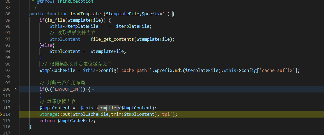Image resolution: width=324 pixels, height=135 pixels.
Task: Click the loadTemplate function name
Action: pyautogui.click(x=85, y=14)
